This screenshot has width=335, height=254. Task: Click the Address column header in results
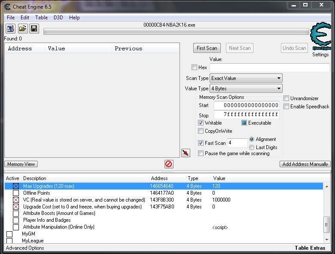pyautogui.click(x=25, y=49)
